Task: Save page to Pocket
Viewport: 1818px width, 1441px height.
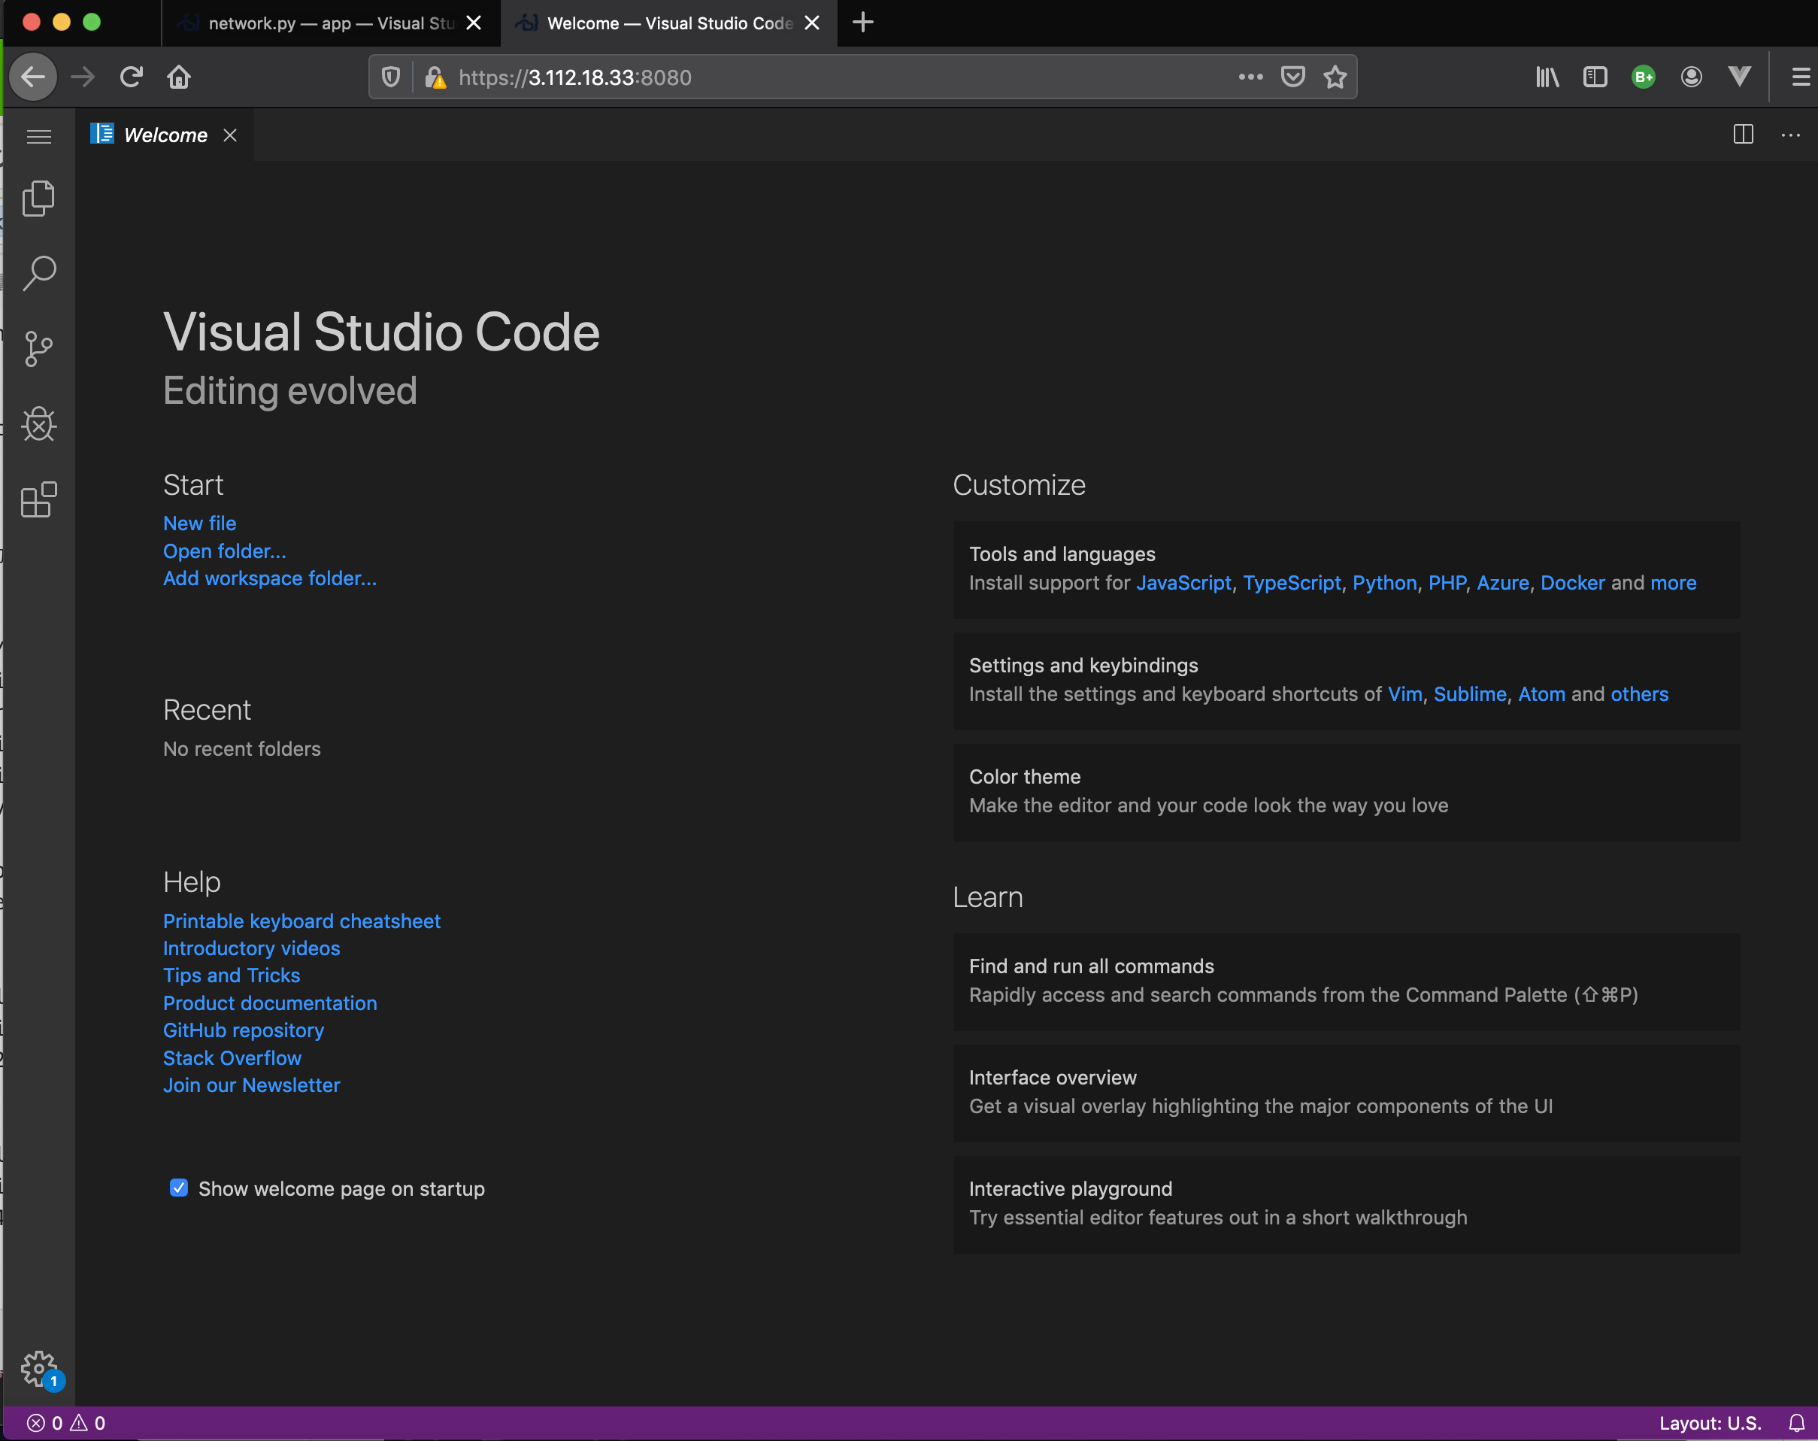Action: (x=1292, y=77)
